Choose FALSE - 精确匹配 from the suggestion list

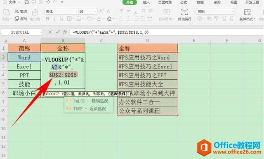(89, 101)
